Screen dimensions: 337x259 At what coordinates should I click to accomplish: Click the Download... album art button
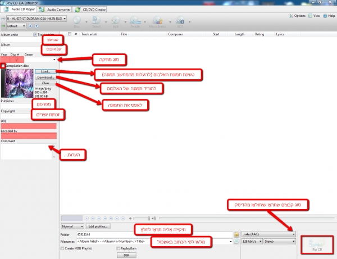click(x=44, y=78)
